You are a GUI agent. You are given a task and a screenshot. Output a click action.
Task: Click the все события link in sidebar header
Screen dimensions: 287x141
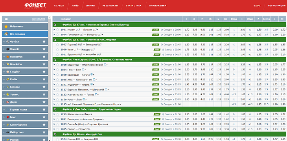pyautogui.click(x=39, y=19)
